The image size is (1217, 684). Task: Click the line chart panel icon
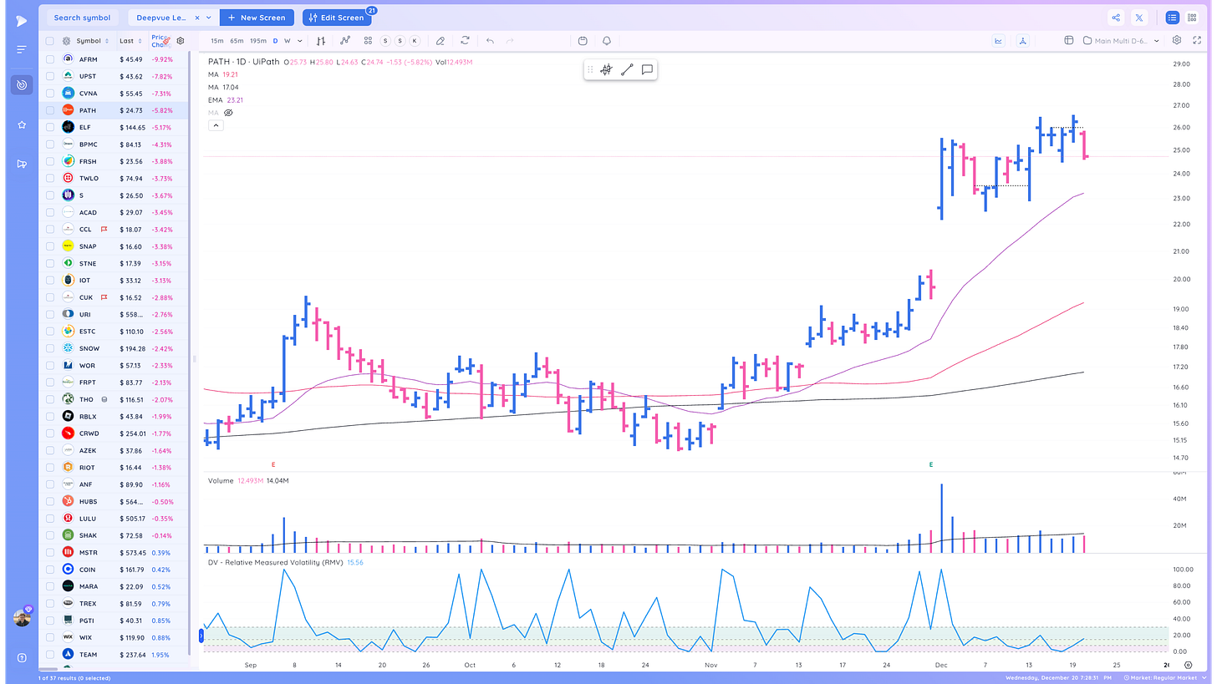[x=999, y=40]
